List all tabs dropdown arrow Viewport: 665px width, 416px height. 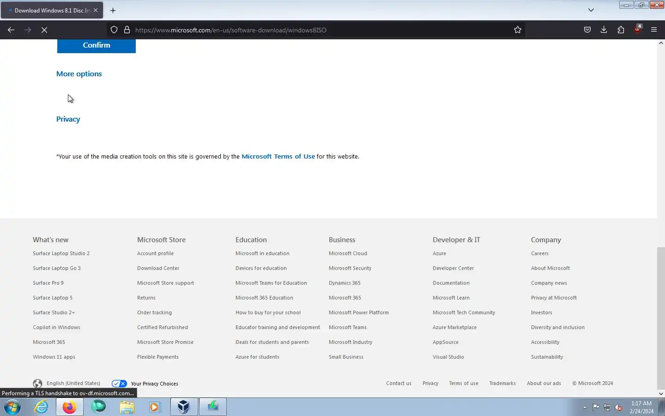tap(591, 10)
